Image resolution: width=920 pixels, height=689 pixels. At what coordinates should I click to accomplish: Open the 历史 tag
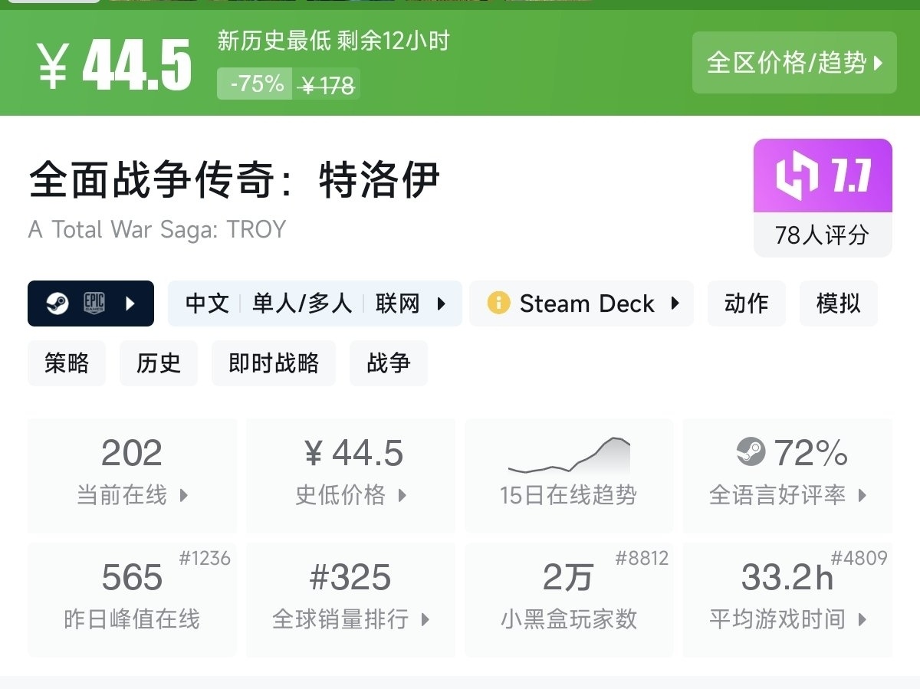pos(159,363)
